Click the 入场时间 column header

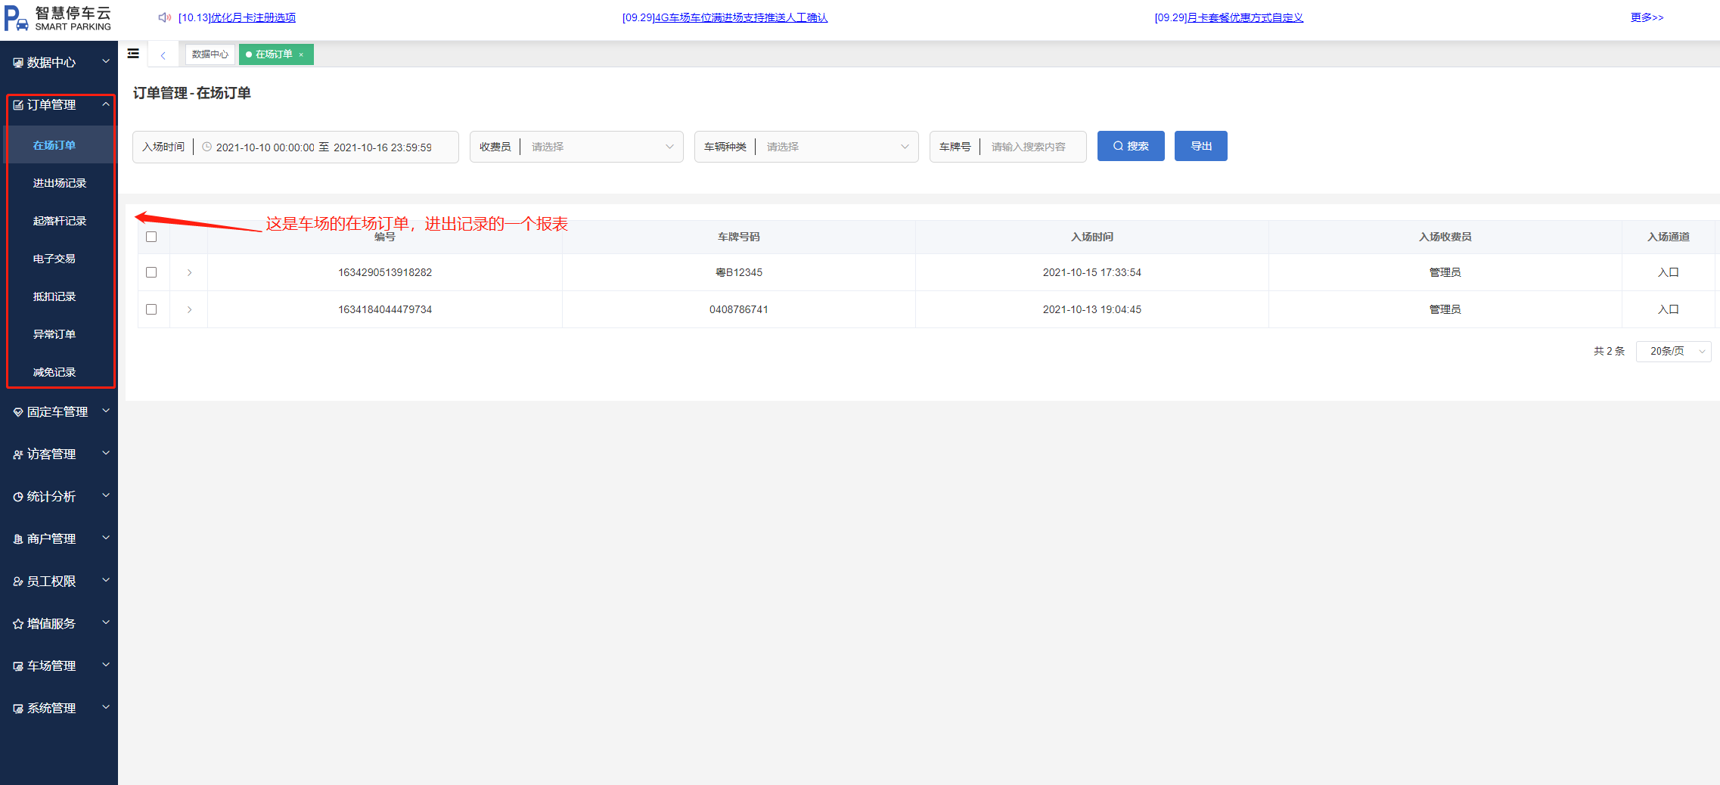(x=1092, y=237)
